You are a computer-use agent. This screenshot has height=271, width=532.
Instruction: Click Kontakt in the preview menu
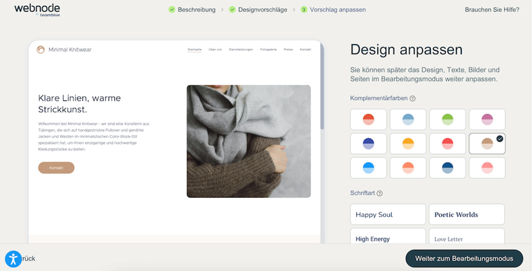(305, 49)
